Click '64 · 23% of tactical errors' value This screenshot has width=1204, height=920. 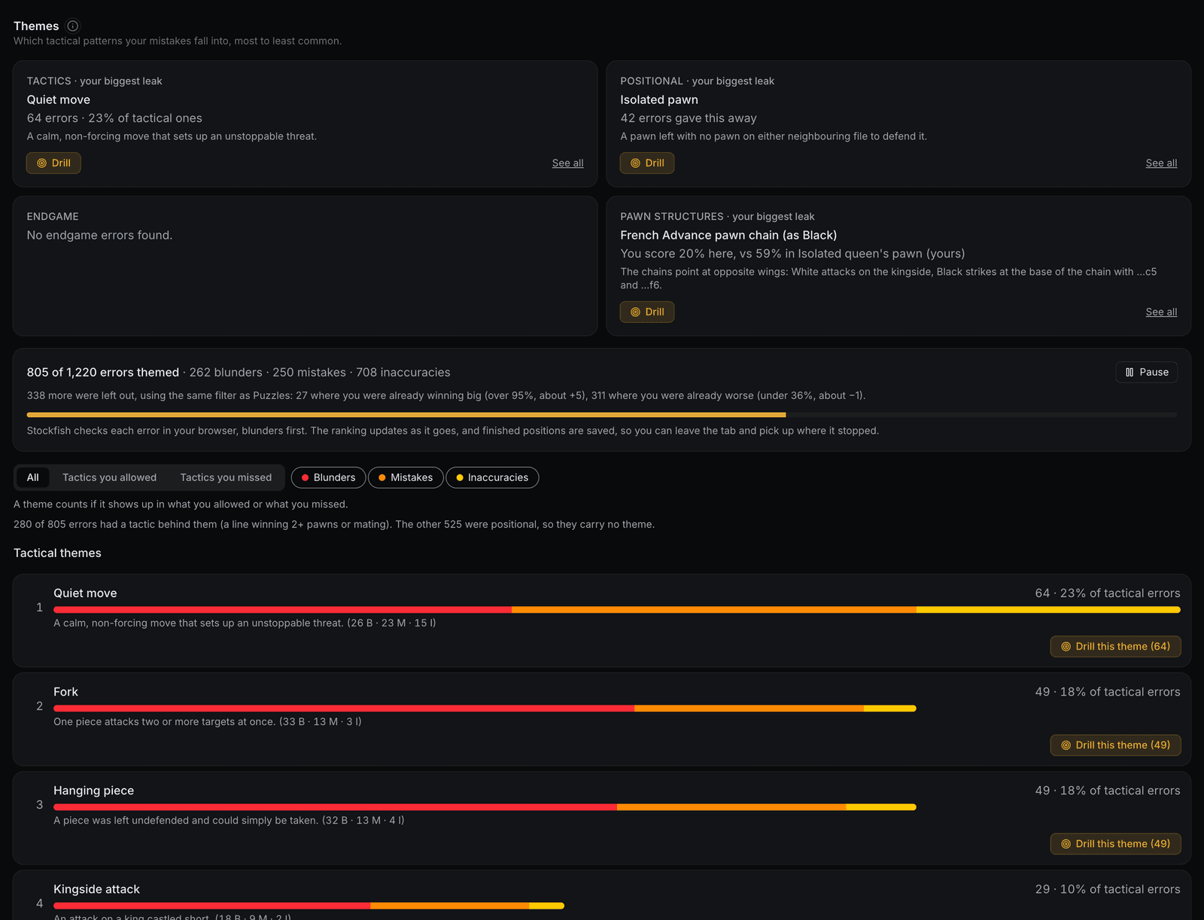pos(1108,593)
